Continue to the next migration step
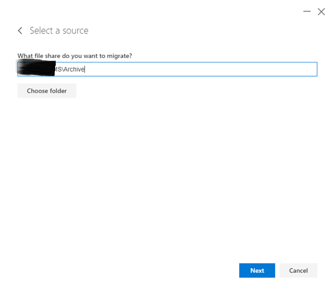The width and height of the screenshot is (329, 288). coord(257,270)
